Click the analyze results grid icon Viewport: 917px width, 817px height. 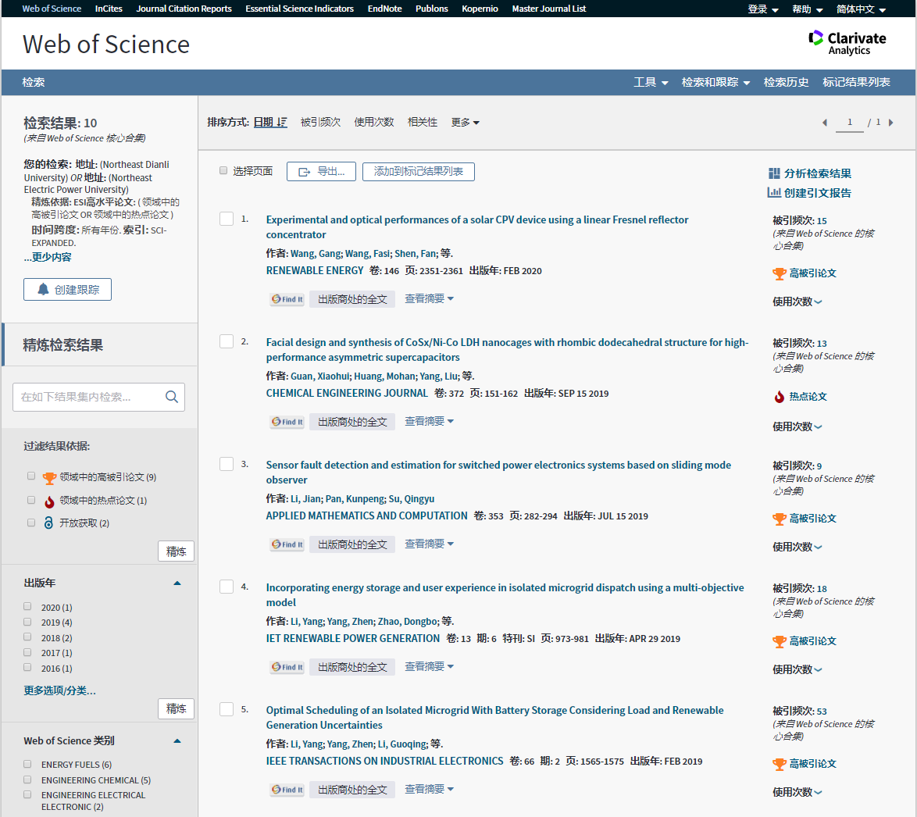click(774, 173)
